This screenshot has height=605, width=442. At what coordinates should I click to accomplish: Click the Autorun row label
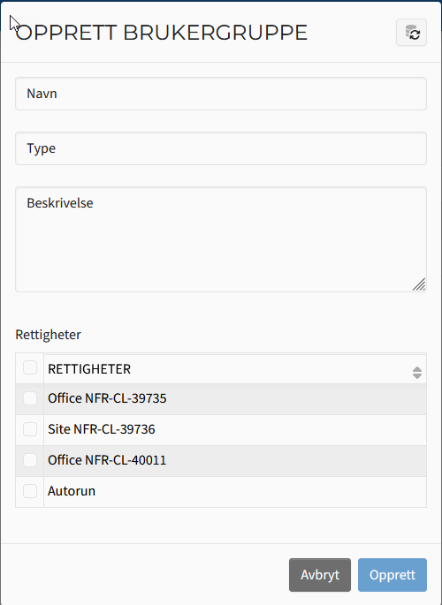[72, 491]
